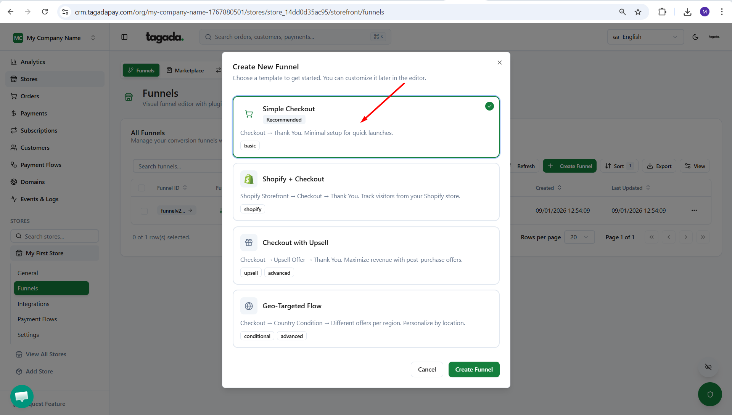Open My Company Name organization switcher
The image size is (732, 415).
tap(54, 38)
